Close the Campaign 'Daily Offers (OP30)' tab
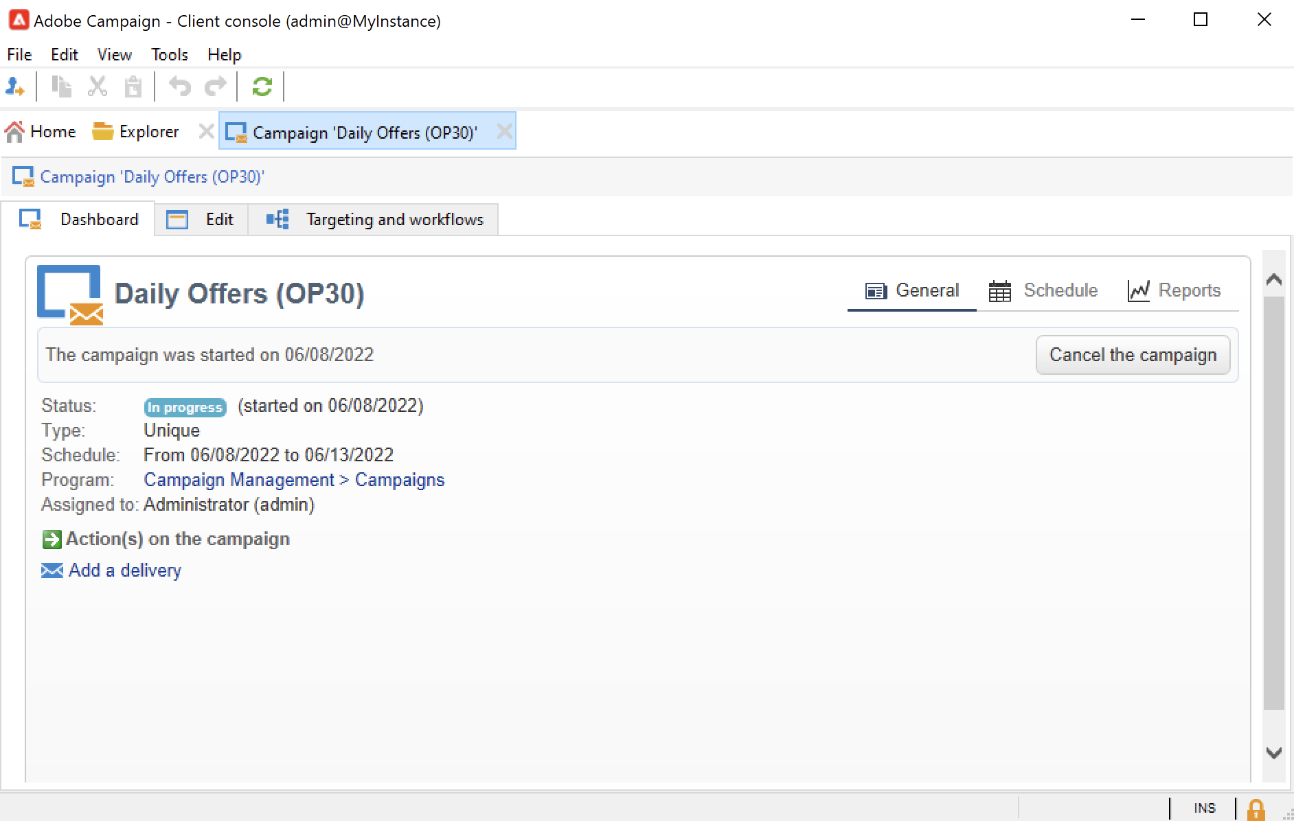 click(x=504, y=131)
